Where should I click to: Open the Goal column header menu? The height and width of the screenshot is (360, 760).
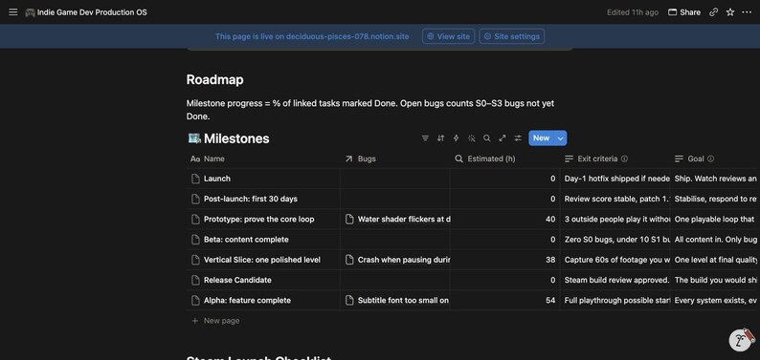pyautogui.click(x=715, y=159)
